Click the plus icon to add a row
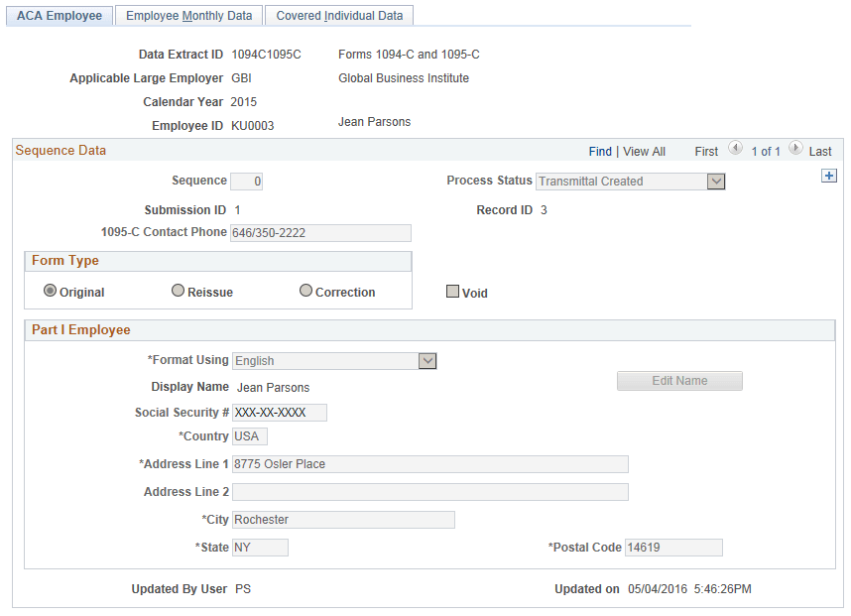Screen dimensions: 851x616 (829, 175)
